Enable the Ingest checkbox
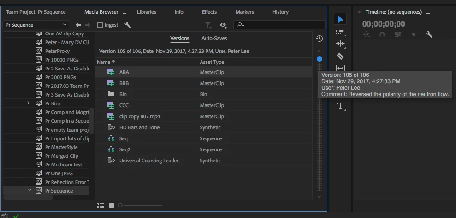The width and height of the screenshot is (456, 218). pyautogui.click(x=100, y=25)
